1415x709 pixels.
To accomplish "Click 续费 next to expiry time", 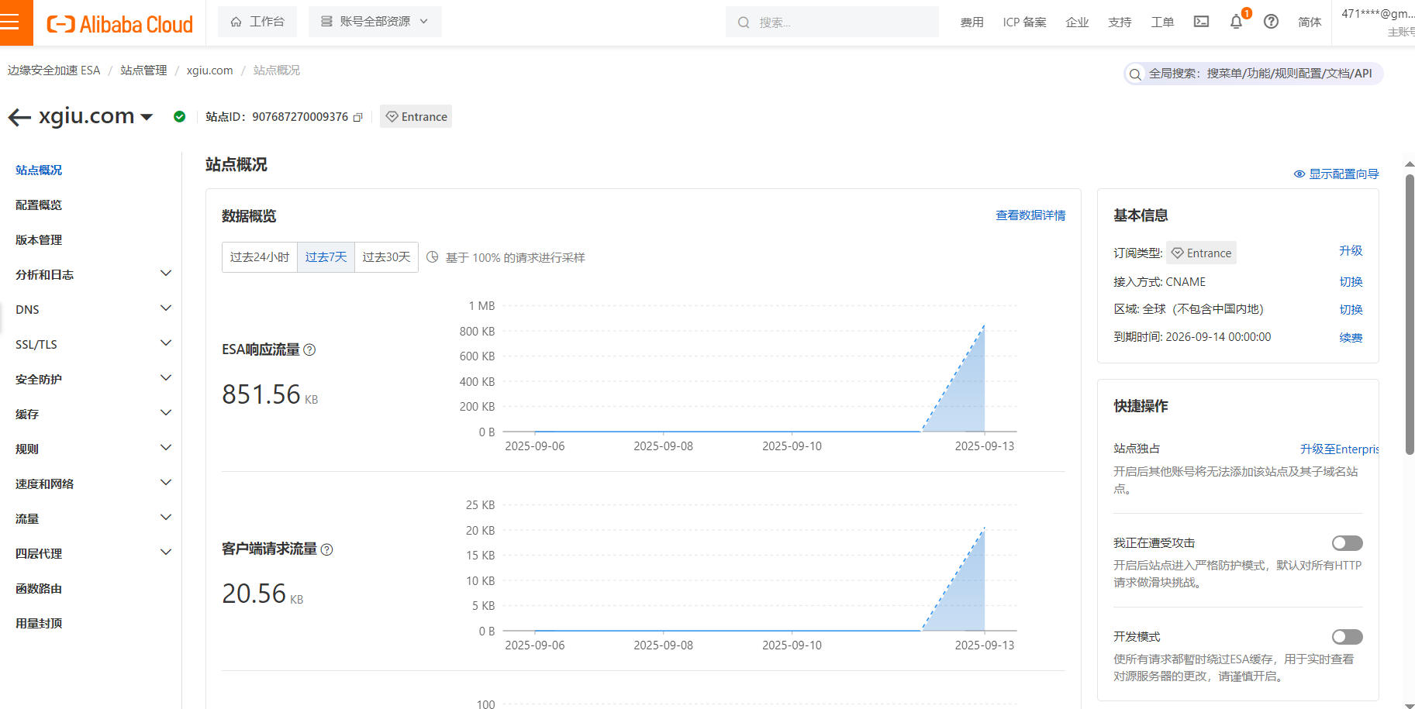I will [x=1351, y=338].
